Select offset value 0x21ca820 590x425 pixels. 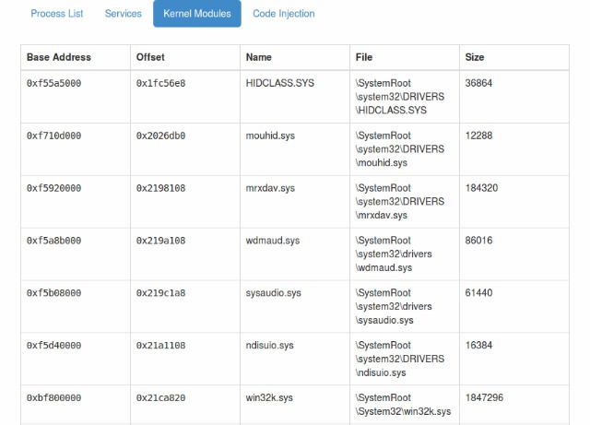tap(160, 397)
